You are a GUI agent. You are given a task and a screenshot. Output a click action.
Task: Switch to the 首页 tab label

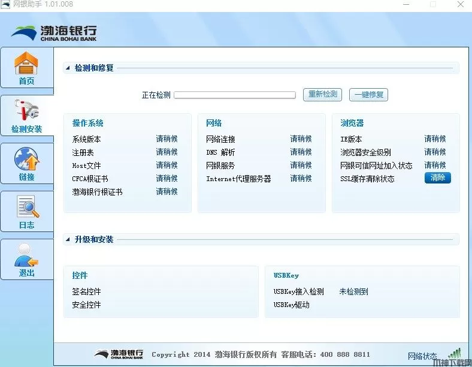pos(26,81)
